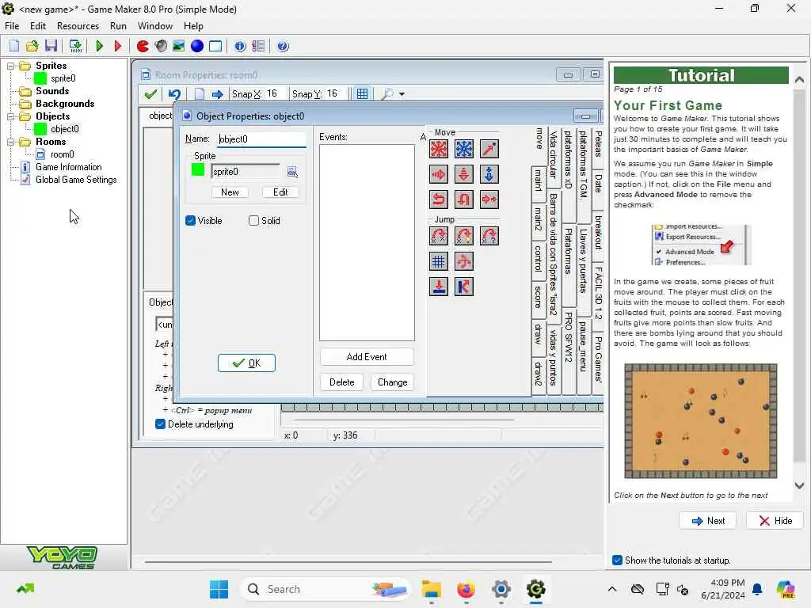
Task: Create a sound using the speaker icon
Action: [161, 46]
